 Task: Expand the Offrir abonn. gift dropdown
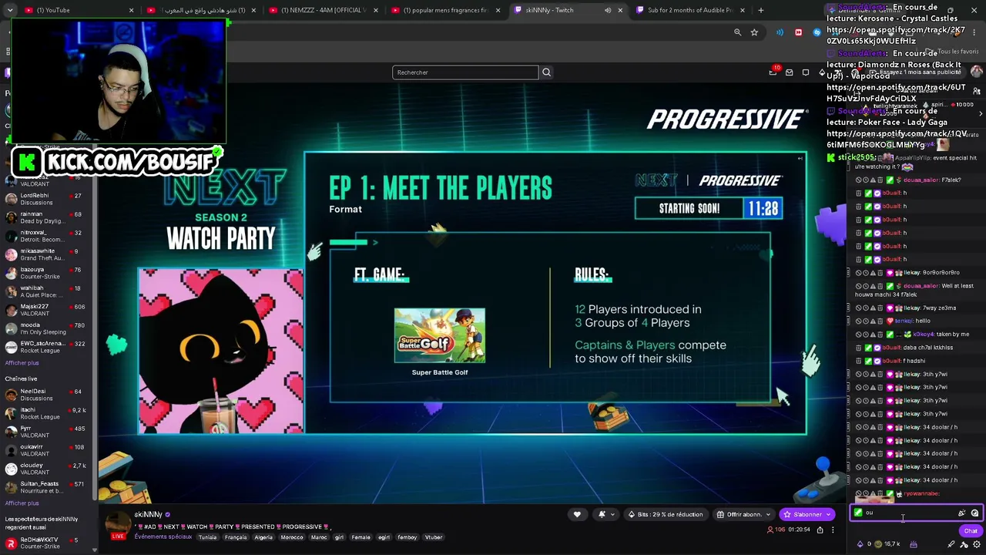pyautogui.click(x=768, y=514)
